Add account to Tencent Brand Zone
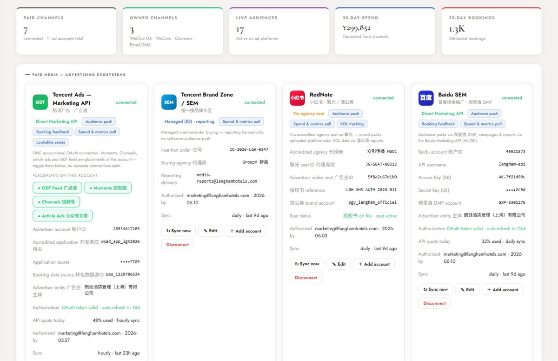The width and height of the screenshot is (558, 361). (x=246, y=231)
